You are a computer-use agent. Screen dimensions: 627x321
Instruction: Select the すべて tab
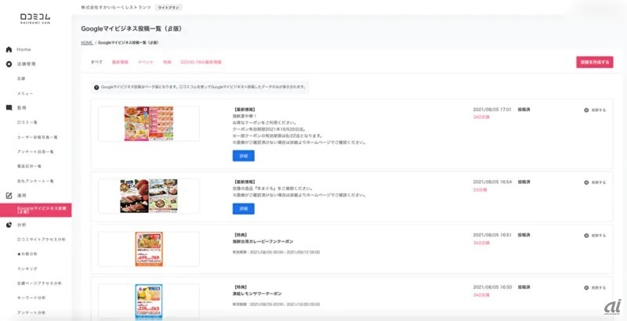click(x=96, y=63)
